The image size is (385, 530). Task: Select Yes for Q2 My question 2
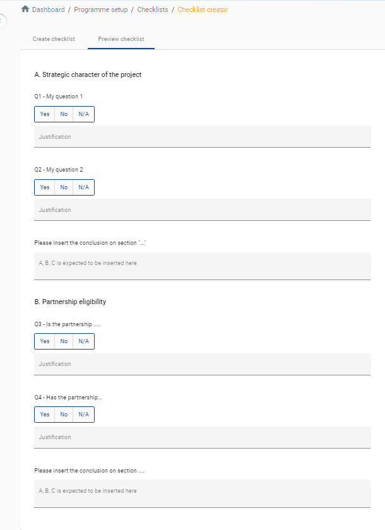click(x=45, y=187)
